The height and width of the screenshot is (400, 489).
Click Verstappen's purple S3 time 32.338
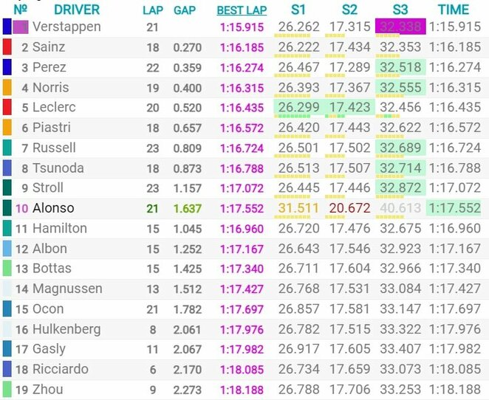pos(399,27)
